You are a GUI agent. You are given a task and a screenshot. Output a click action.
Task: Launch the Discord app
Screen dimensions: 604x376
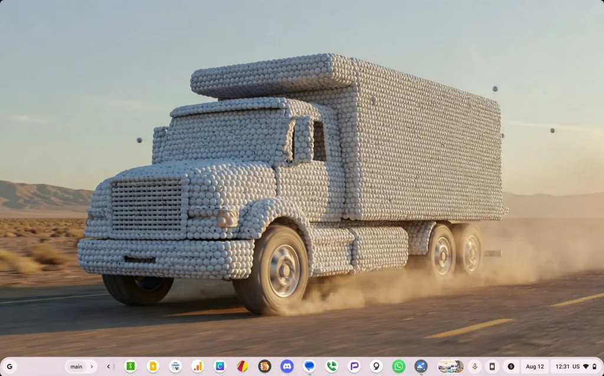click(287, 367)
